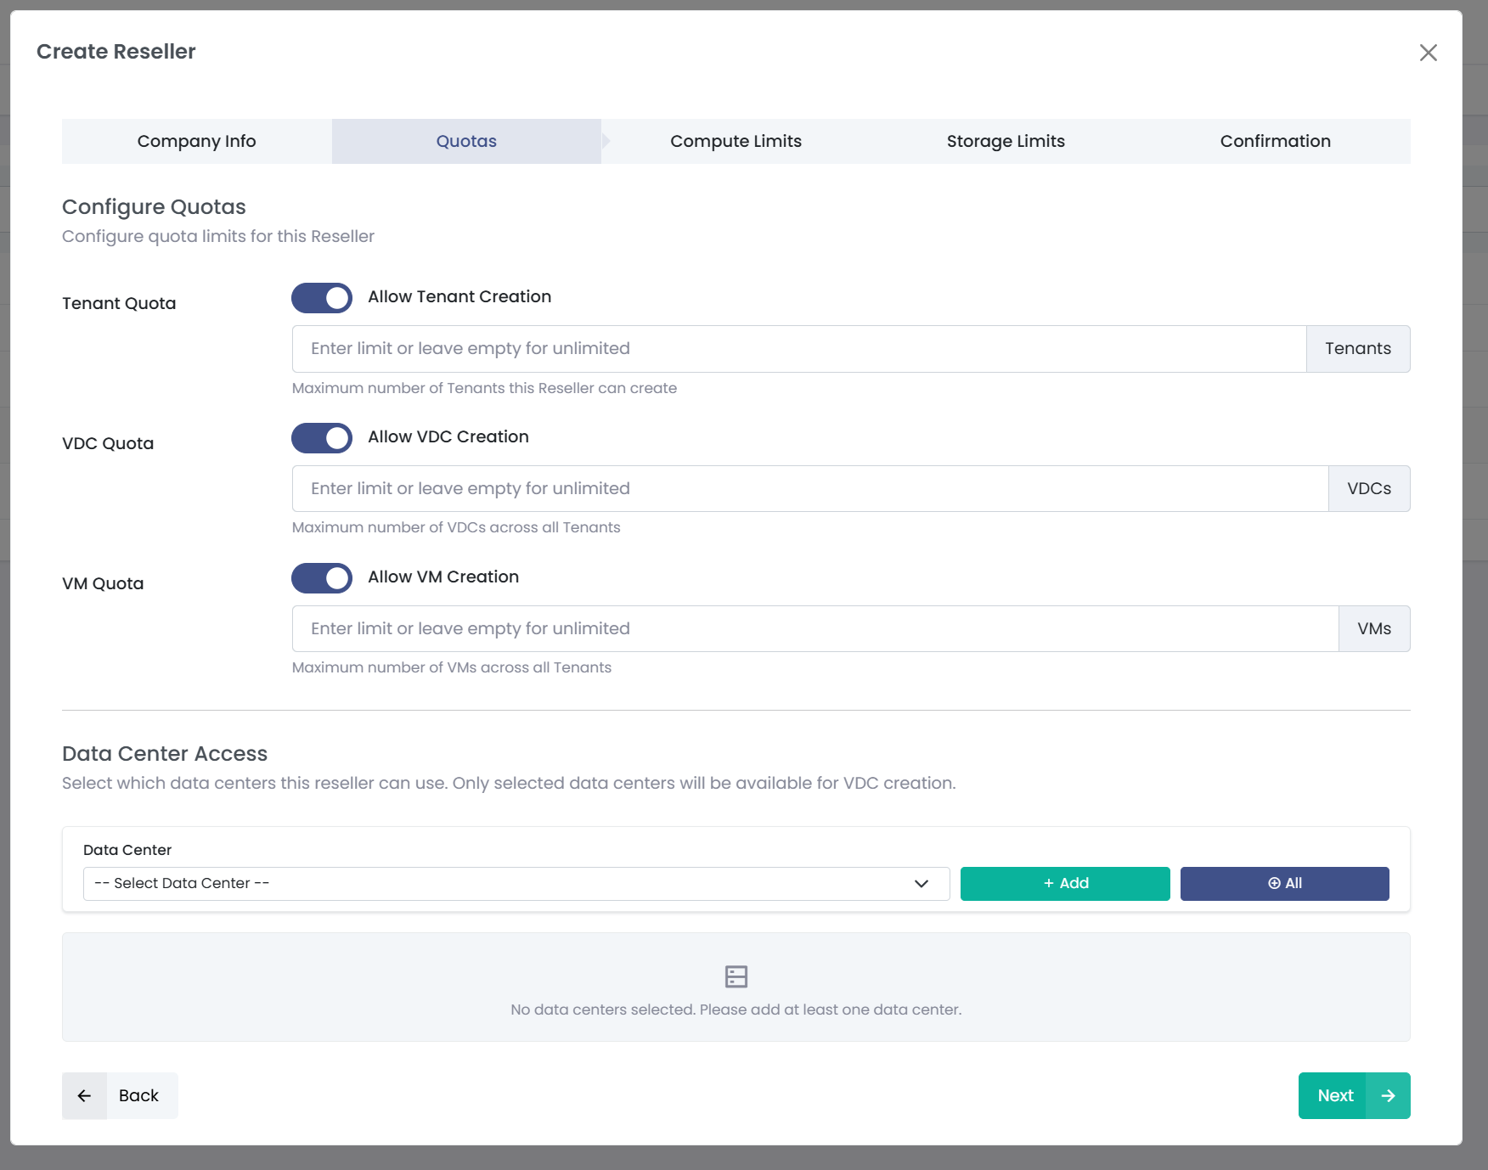
Task: Click the arrow separator after Quotas tab
Action: tap(606, 140)
